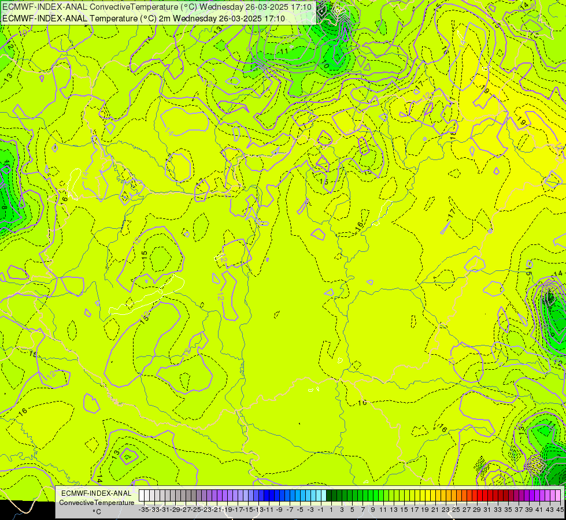Select the ECMWF-INDEX-ANAL label in the legend

97,493
